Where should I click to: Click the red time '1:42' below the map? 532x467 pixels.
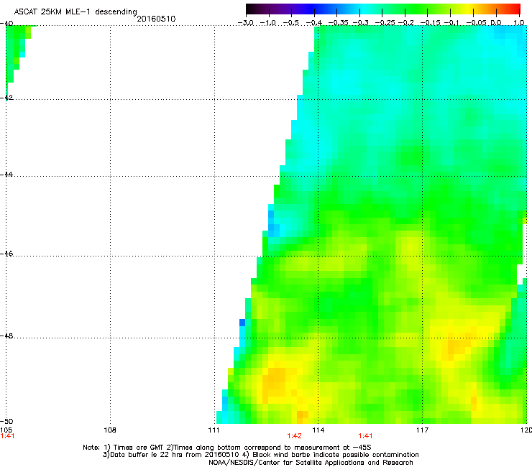click(294, 436)
